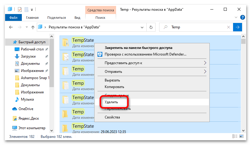
Task: Click the Музыка note icon
Action: (17, 99)
